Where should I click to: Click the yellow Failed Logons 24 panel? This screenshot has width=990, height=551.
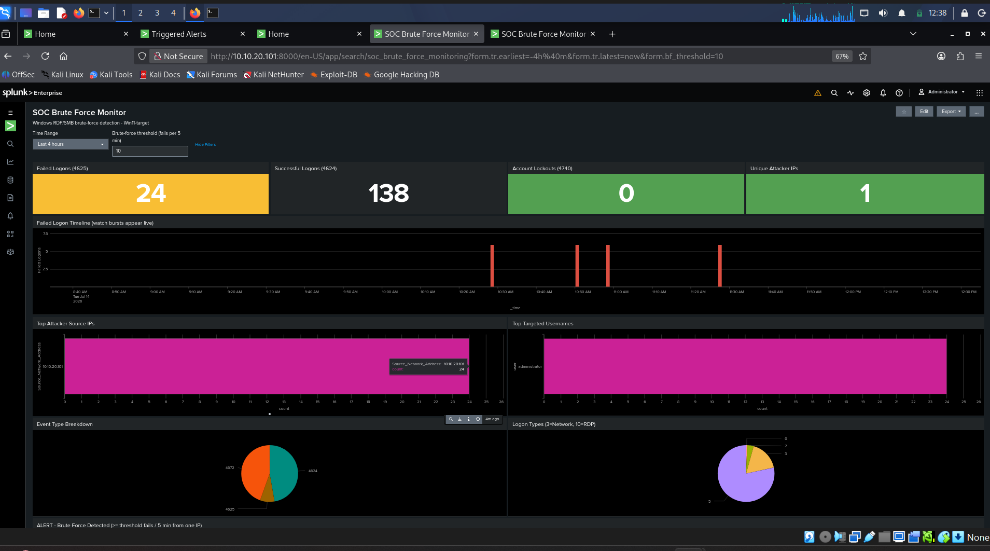click(150, 194)
